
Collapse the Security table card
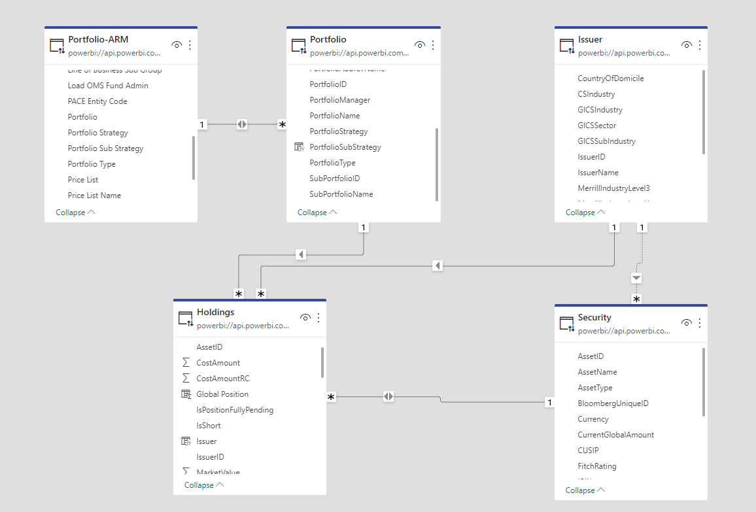(585, 490)
